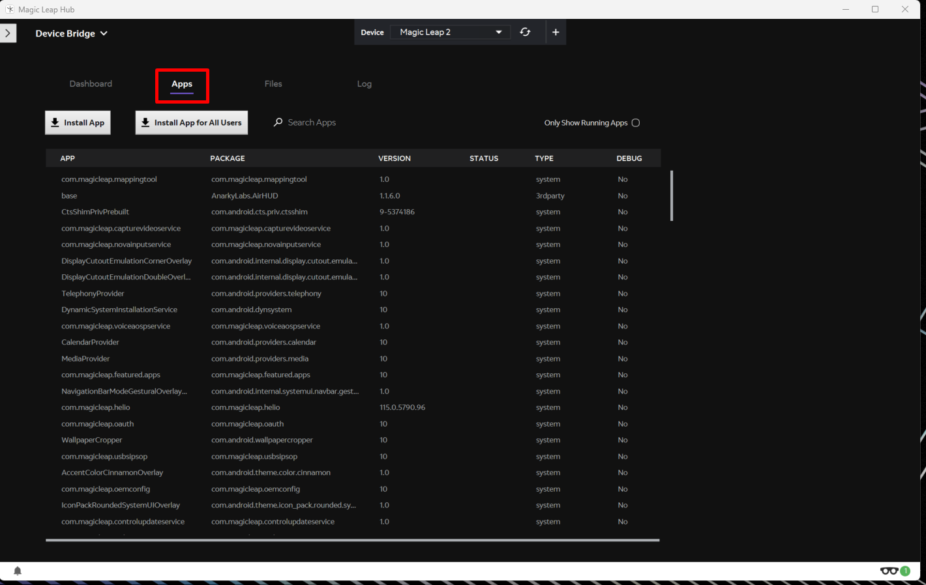Open the notifications bell icon
Screen dimensions: 926x585
tap(18, 571)
